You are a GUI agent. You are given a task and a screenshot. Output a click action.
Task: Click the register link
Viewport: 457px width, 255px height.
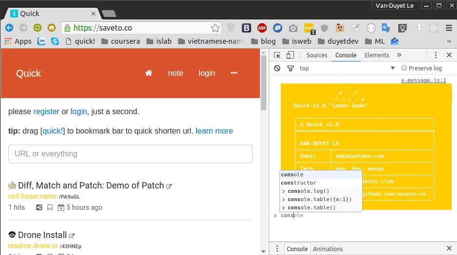click(46, 112)
